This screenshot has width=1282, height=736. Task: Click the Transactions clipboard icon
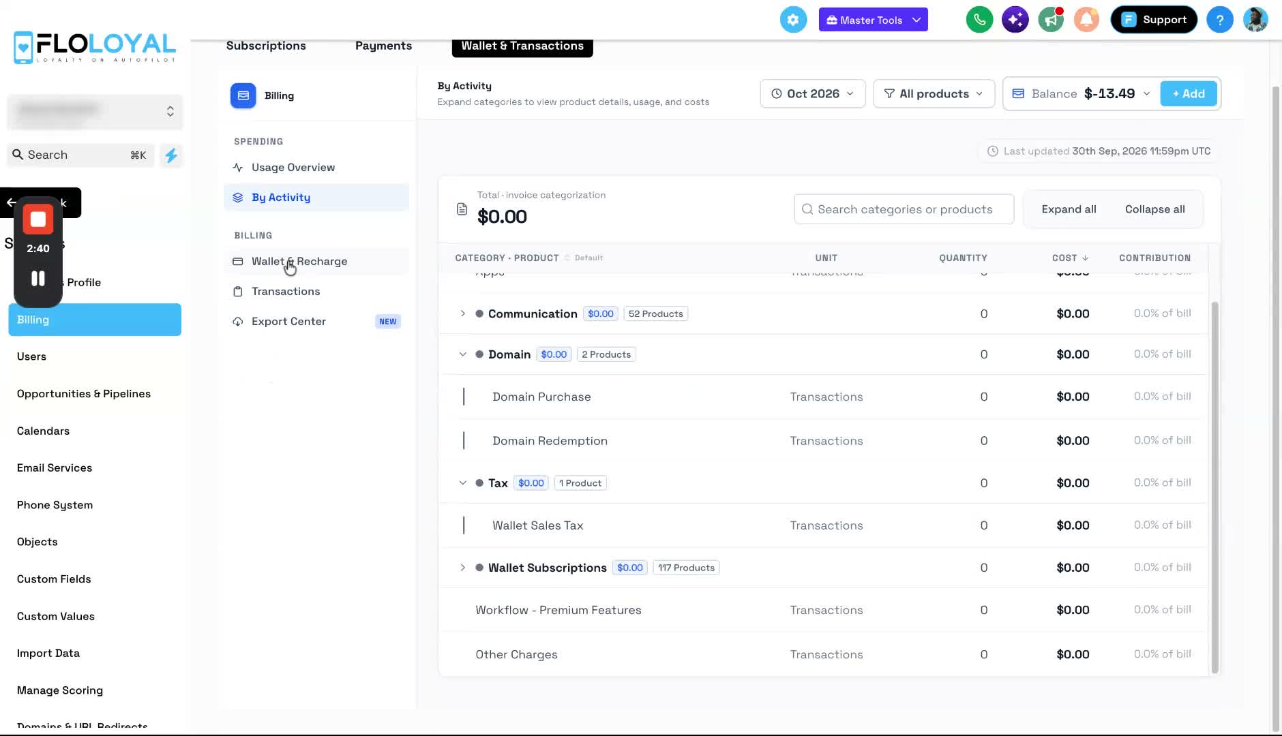(x=238, y=292)
